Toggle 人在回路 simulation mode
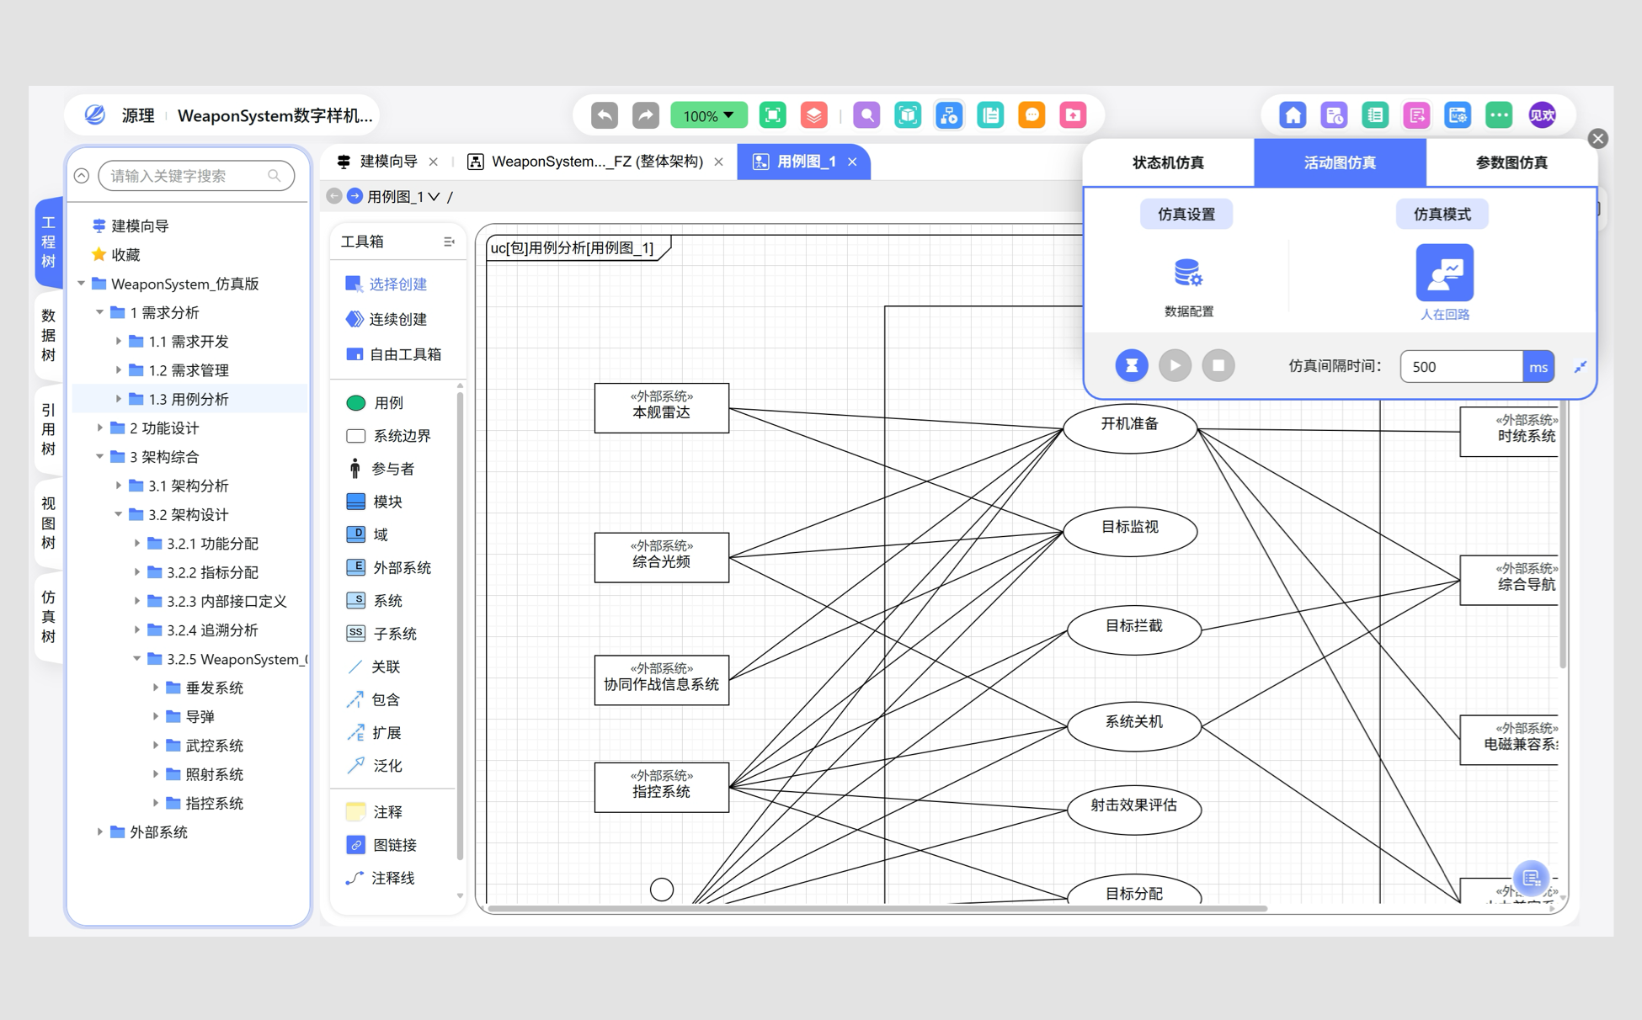 (1444, 273)
